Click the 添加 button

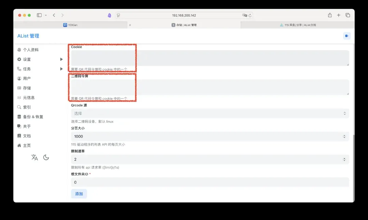[x=79, y=194]
